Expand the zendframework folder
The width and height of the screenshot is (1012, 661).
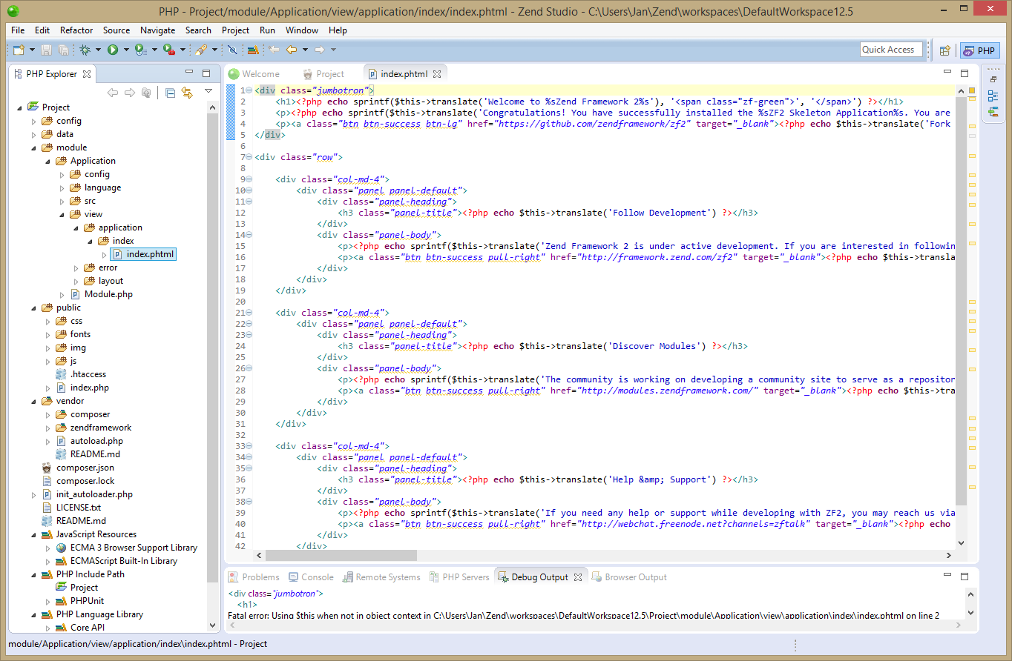tap(48, 428)
